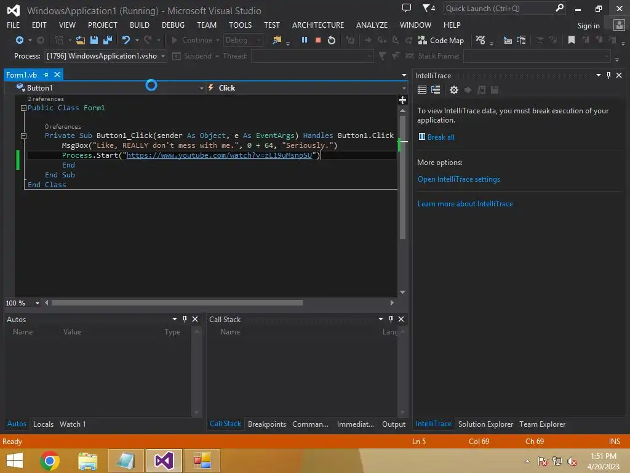This screenshot has width=630, height=473.
Task: Toggle auto-hide pin on Autos panel
Action: pyautogui.click(x=185, y=319)
